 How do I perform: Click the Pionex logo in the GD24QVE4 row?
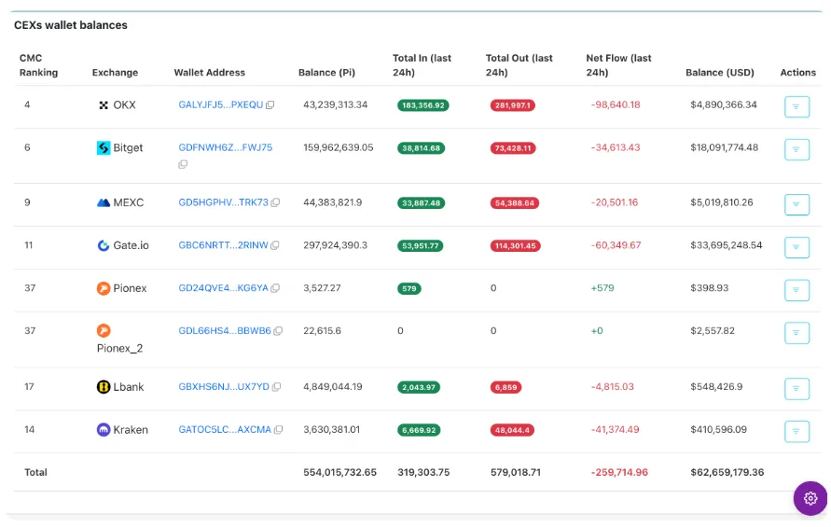pyautogui.click(x=104, y=288)
